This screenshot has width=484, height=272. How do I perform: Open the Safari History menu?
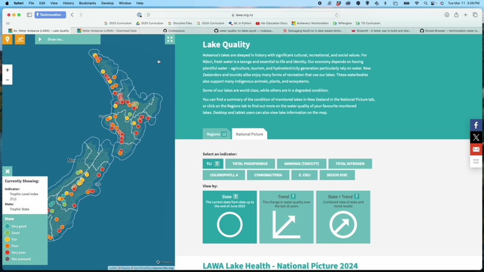68,3
